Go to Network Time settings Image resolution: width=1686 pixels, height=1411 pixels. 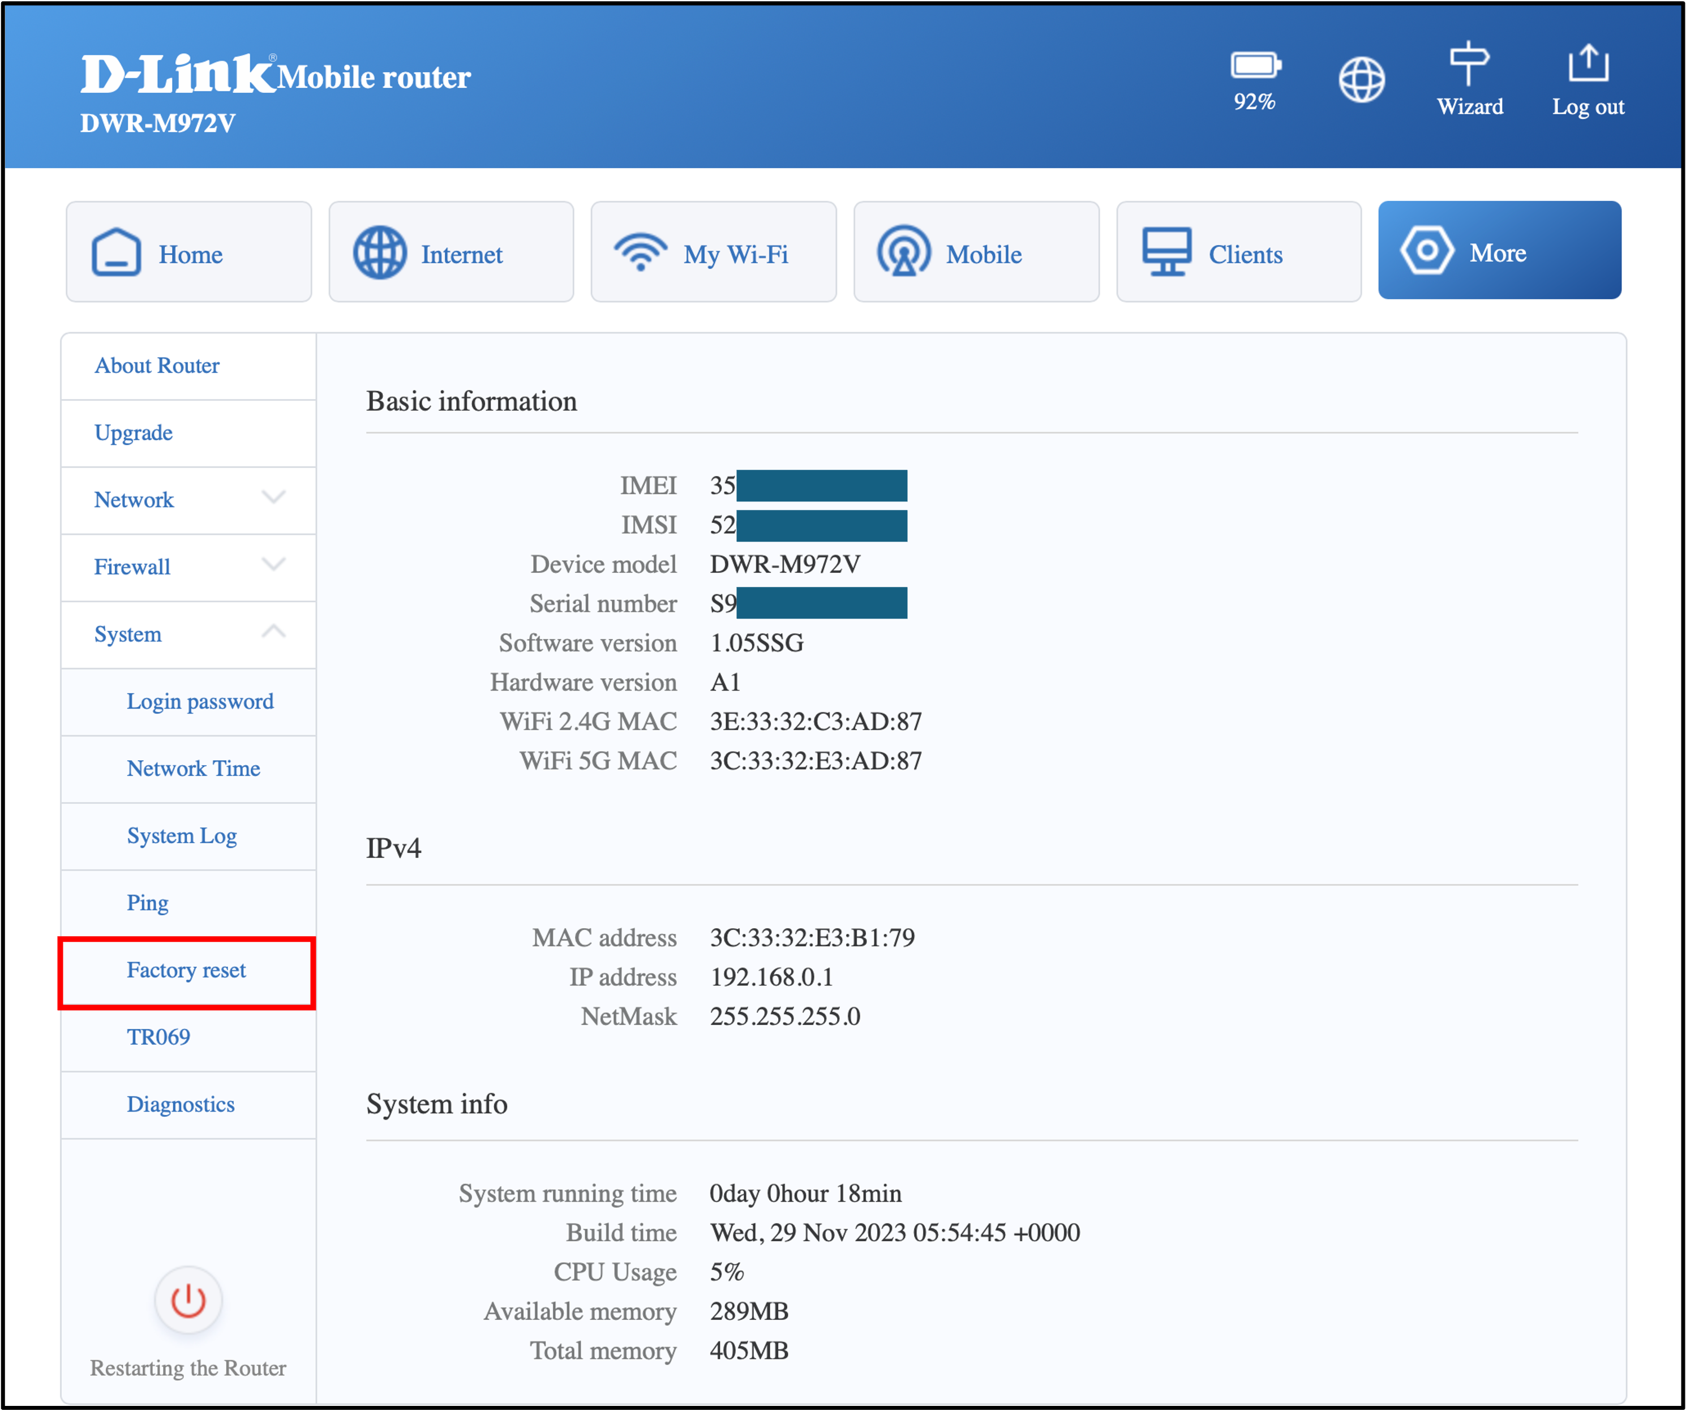pyautogui.click(x=188, y=769)
